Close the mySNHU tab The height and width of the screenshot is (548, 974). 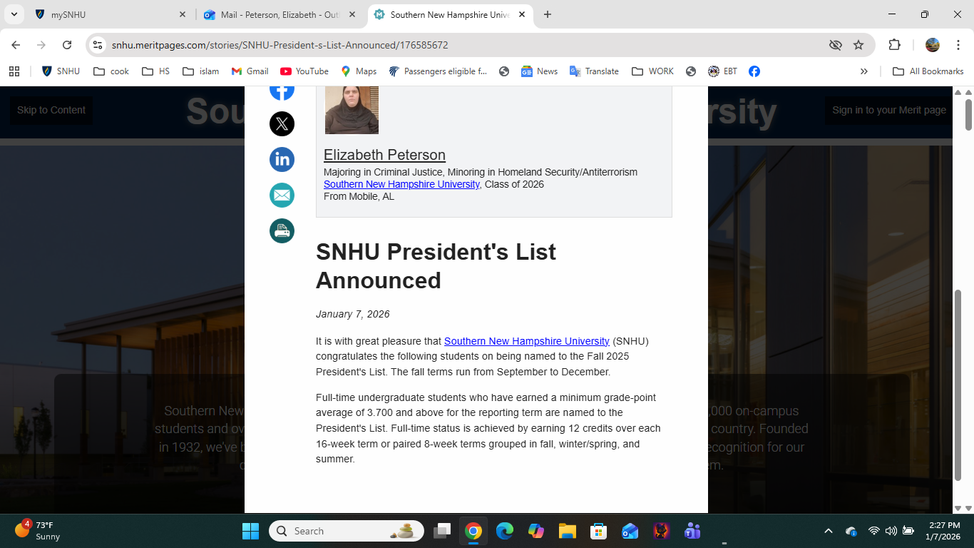183,14
